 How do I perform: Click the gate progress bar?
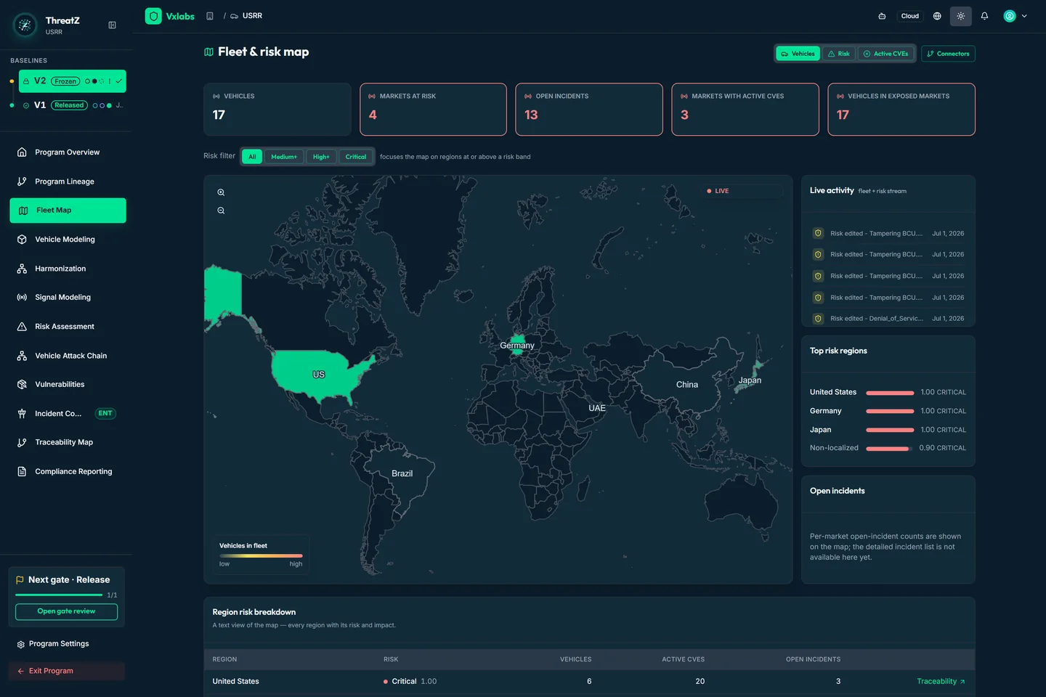[x=59, y=595]
